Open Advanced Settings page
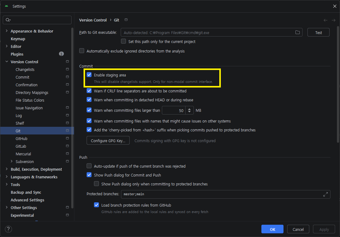Screen dimensions: 340x237 tap(28, 200)
